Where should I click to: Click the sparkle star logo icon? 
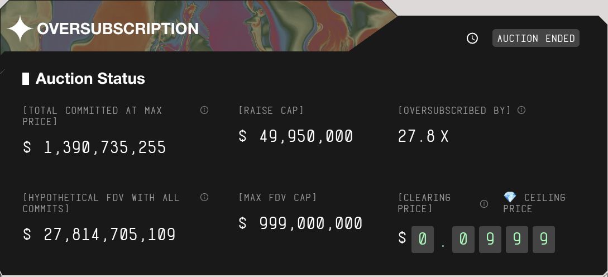(20, 29)
